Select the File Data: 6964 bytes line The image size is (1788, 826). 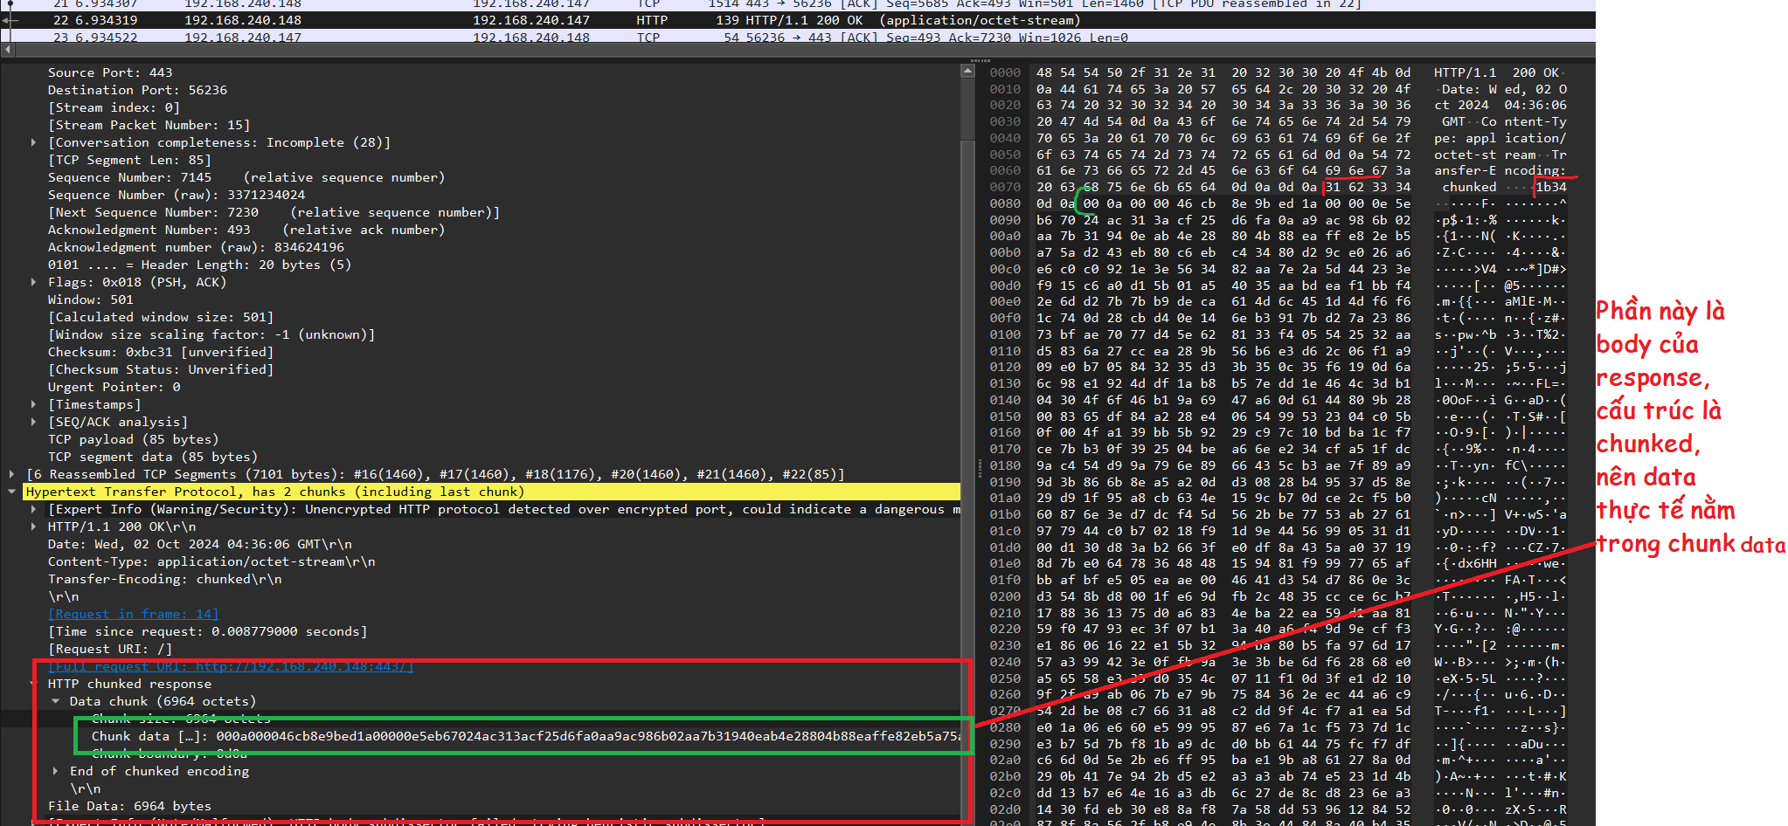point(129,806)
